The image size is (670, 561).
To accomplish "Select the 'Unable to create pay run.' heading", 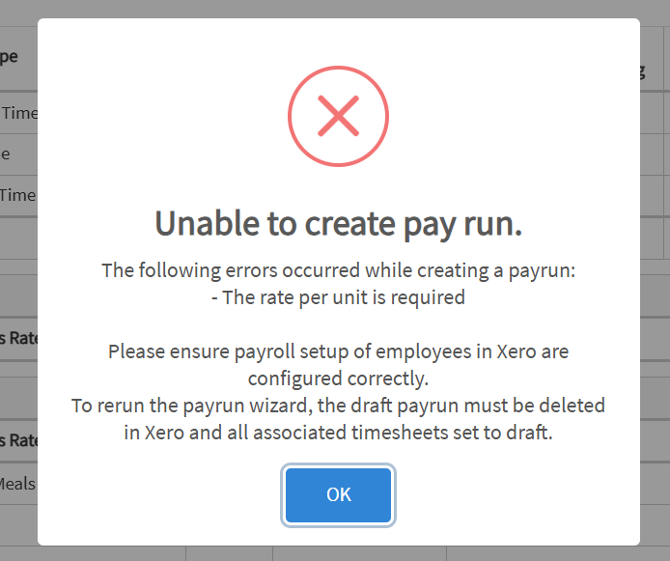I will point(338,223).
